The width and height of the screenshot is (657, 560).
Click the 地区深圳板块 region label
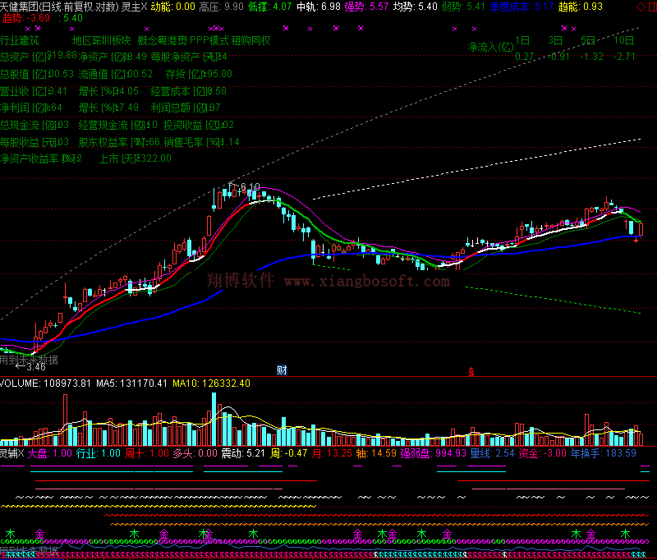[x=102, y=40]
